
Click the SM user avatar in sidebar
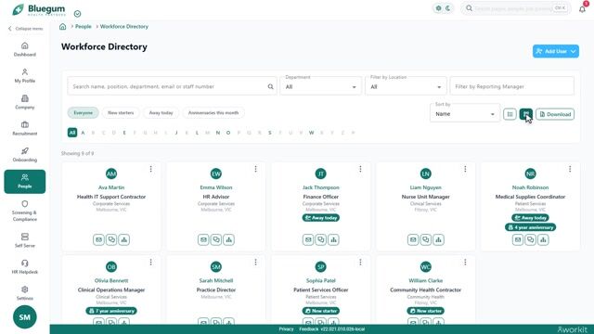tap(25, 317)
